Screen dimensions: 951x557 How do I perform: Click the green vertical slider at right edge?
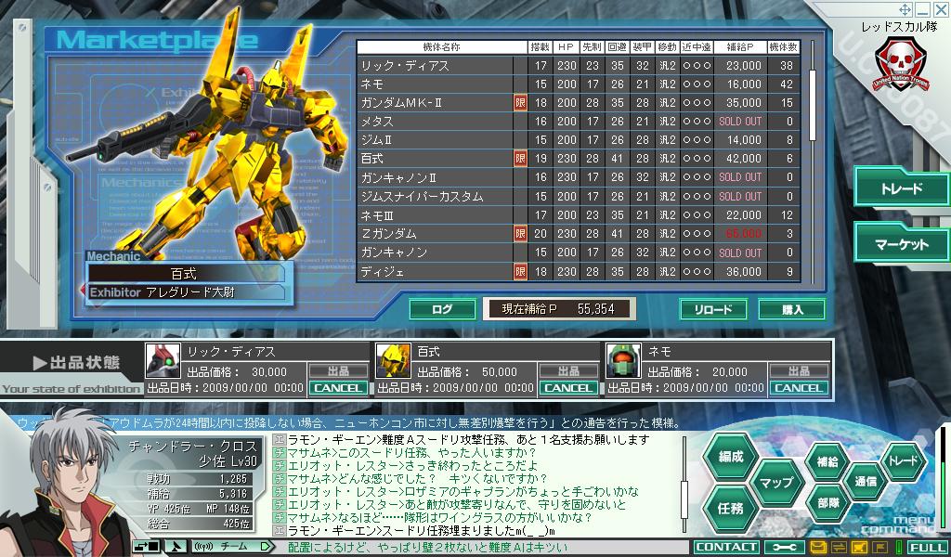[944, 479]
